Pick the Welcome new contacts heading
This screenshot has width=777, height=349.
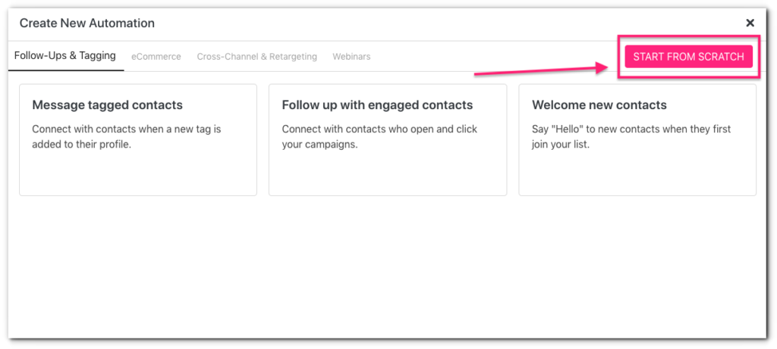[x=599, y=104]
